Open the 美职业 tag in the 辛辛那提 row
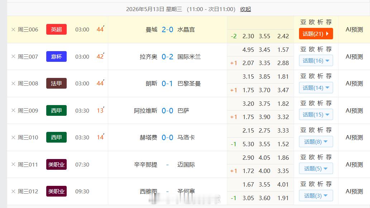The image size is (370, 208). pyautogui.click(x=56, y=164)
